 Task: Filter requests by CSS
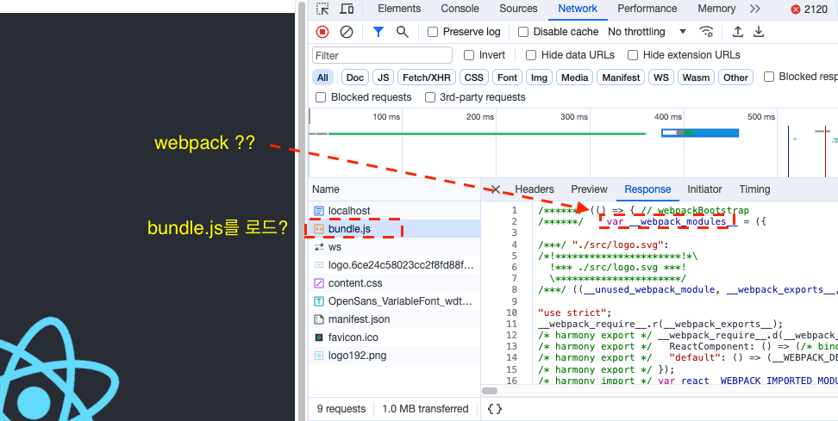point(473,77)
